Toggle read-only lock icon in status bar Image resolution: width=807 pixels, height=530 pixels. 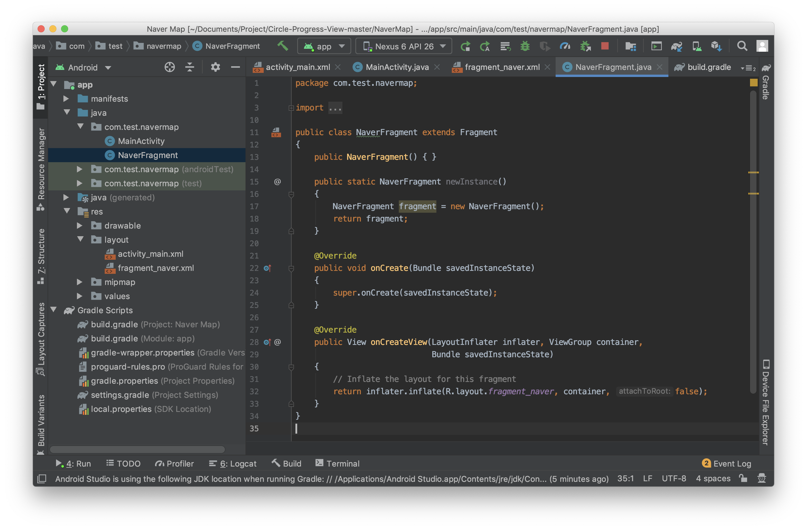[743, 478]
